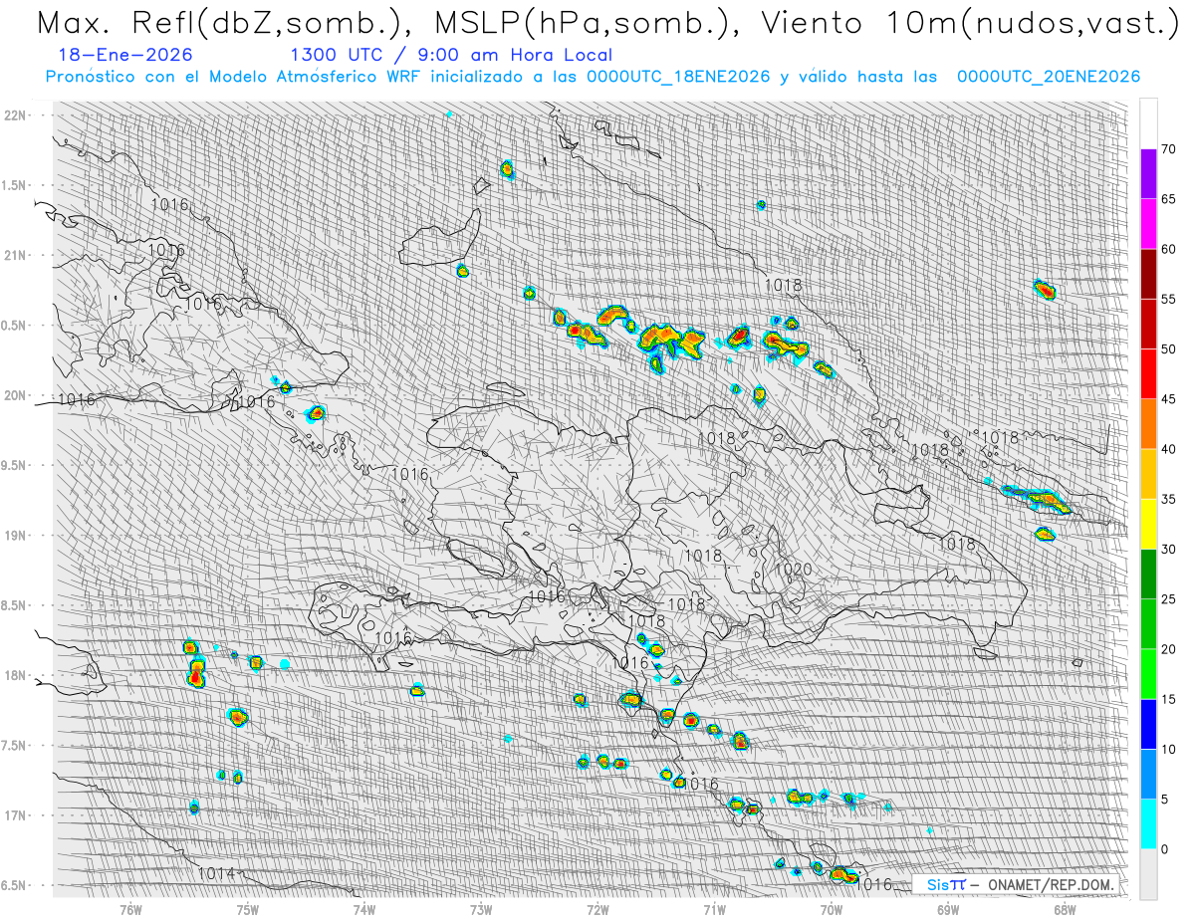The width and height of the screenshot is (1195, 923).
Task: Click the cyan 0–5 dBZ legend segment
Action: point(1148,823)
